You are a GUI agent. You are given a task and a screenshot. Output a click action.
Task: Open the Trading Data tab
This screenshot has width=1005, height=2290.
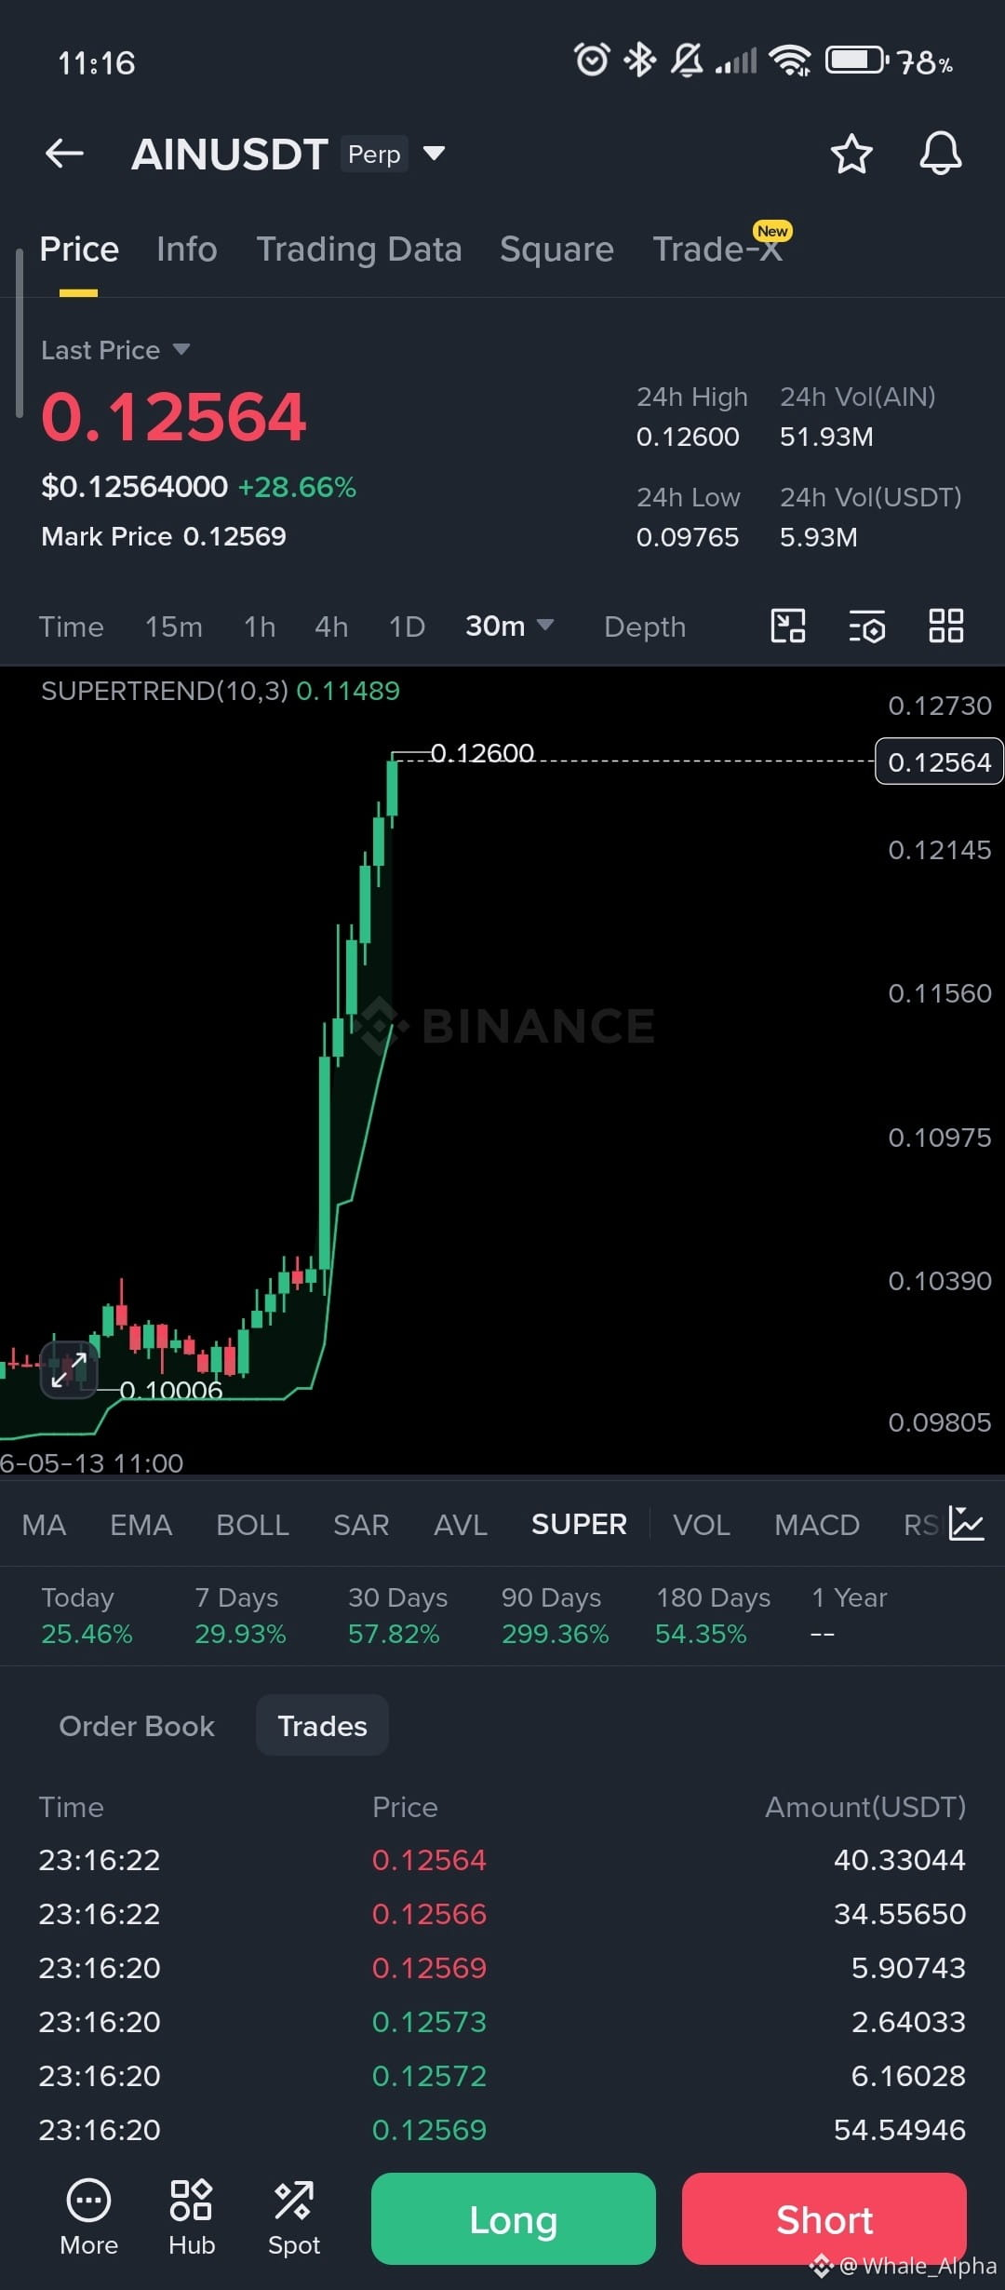(x=359, y=249)
